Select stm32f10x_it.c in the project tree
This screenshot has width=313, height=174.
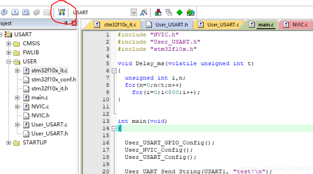click(x=50, y=70)
